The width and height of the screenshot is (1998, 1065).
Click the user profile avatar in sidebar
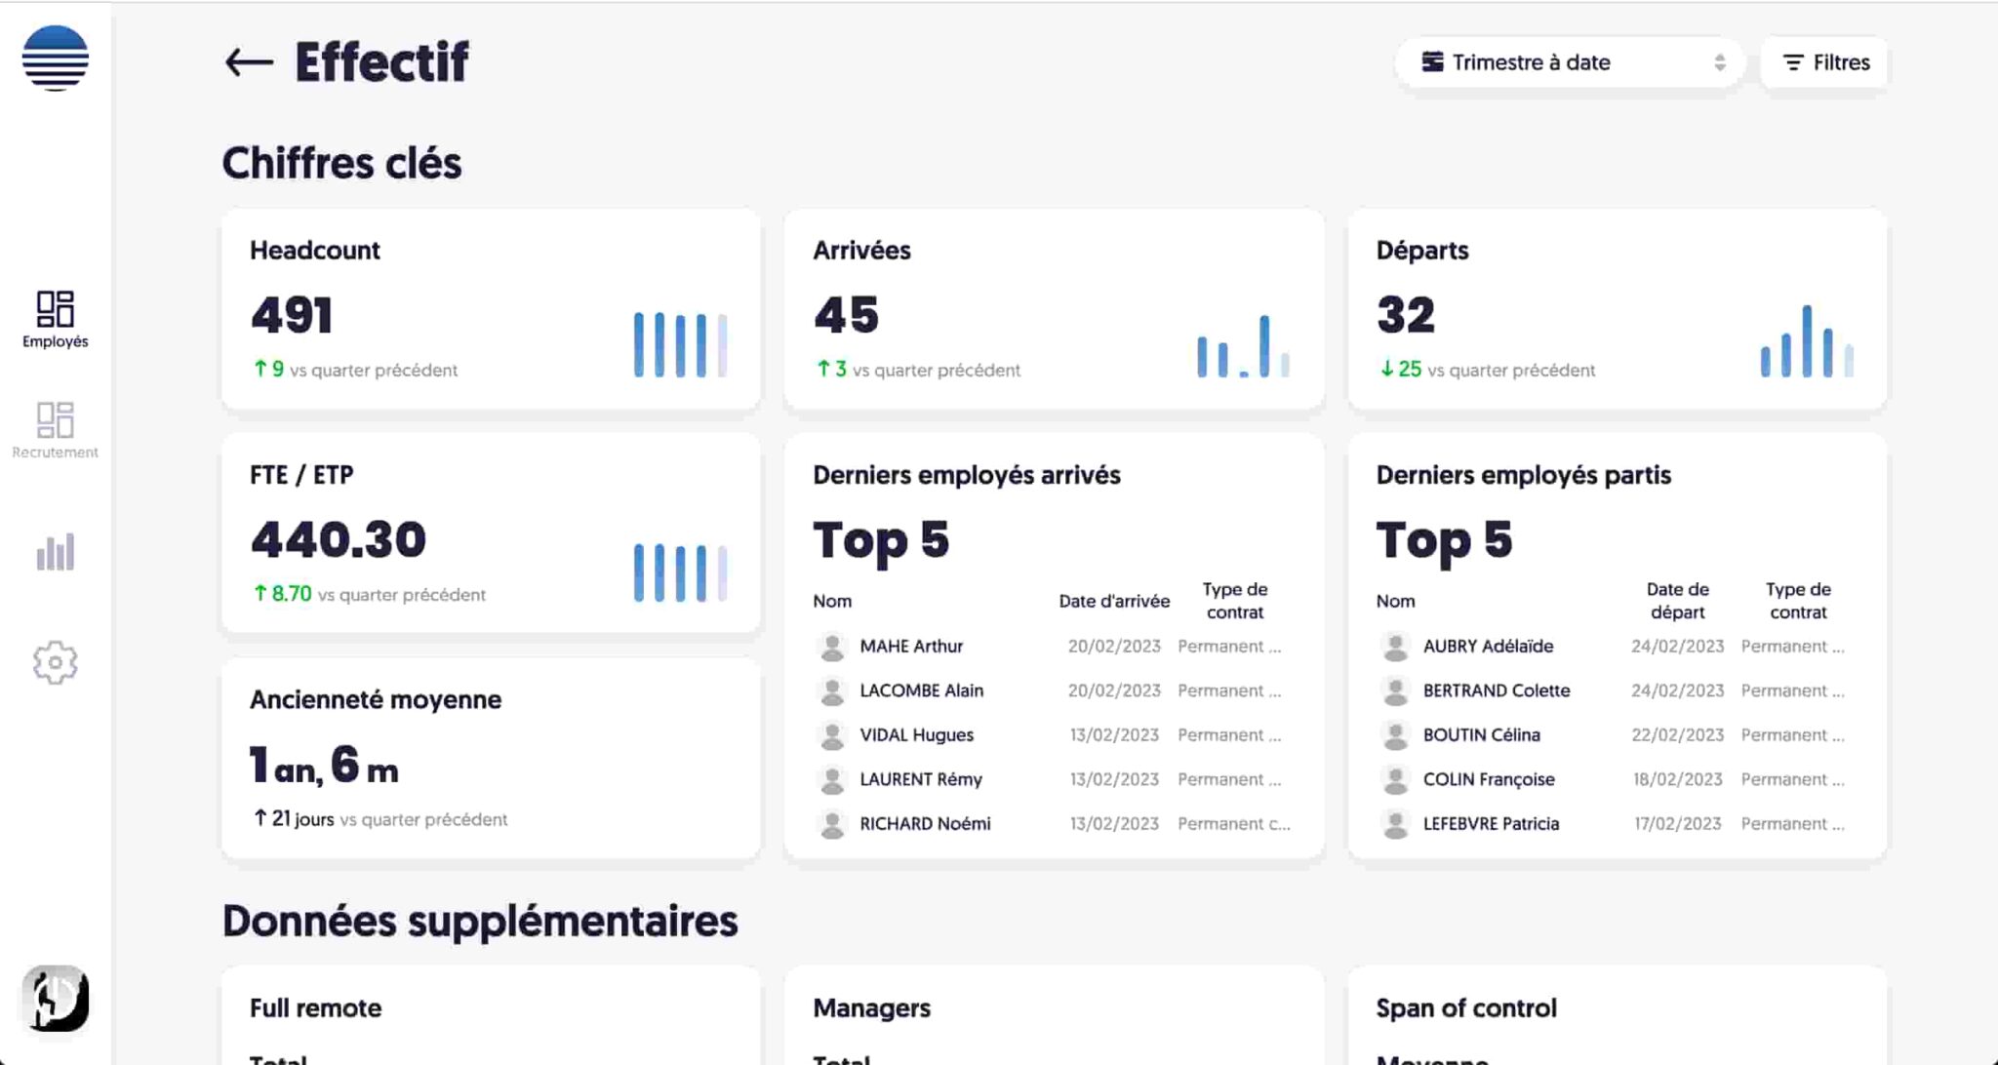pos(56,998)
